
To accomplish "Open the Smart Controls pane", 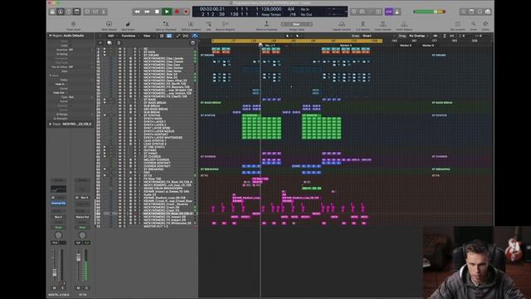I will tap(87, 12).
